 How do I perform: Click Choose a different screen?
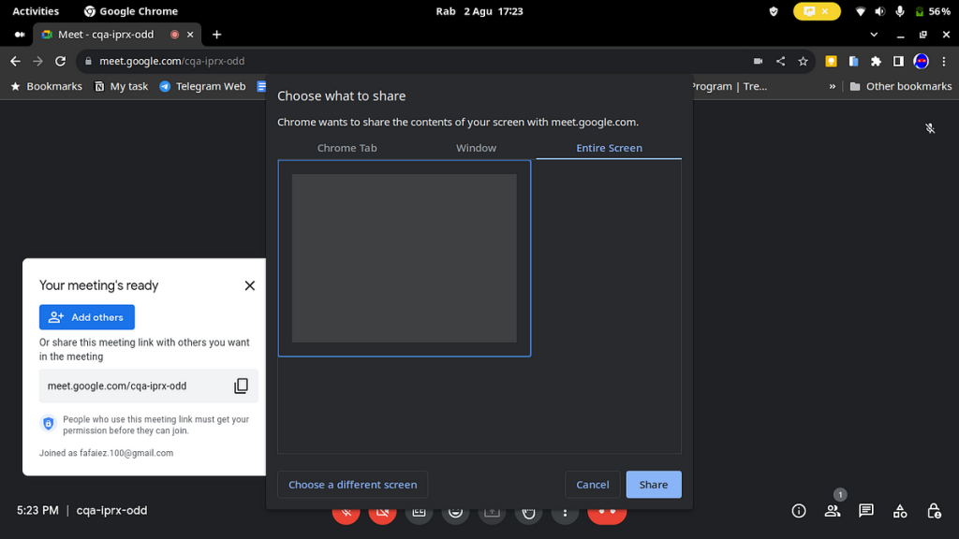coord(352,485)
